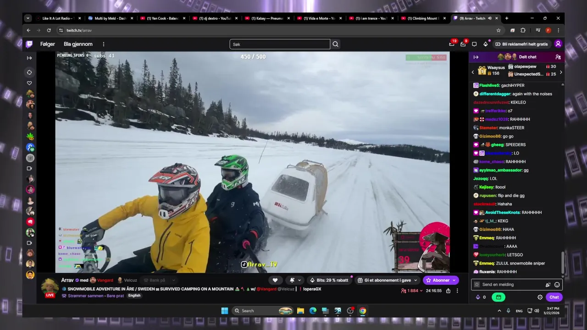
Task: Switch to the Yan Cook YouTube tab
Action: pyautogui.click(x=162, y=18)
